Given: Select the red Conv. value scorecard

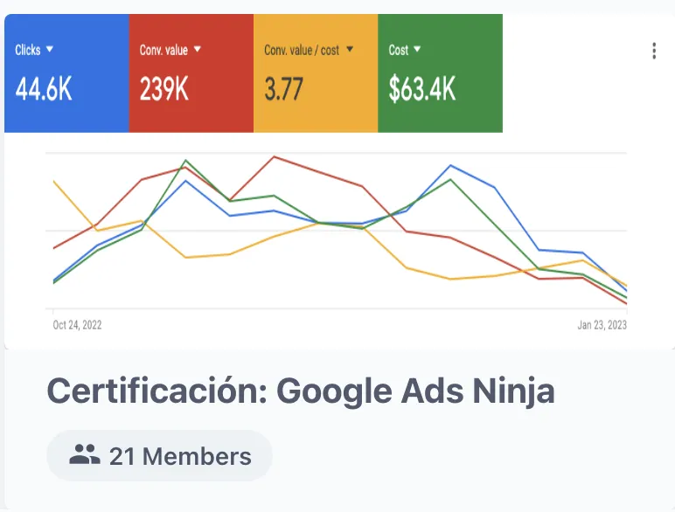Looking at the screenshot, I should 191,73.
